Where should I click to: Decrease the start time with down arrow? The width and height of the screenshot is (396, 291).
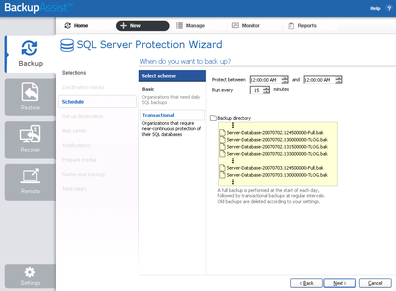[x=285, y=82]
